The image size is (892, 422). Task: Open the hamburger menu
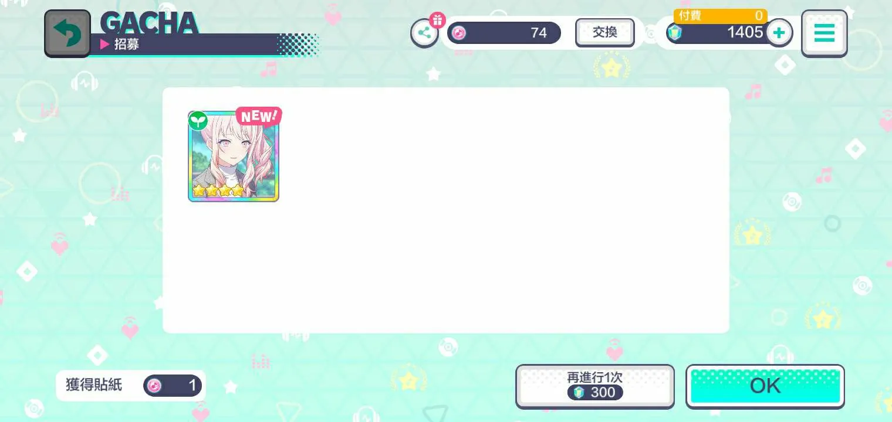click(x=824, y=33)
